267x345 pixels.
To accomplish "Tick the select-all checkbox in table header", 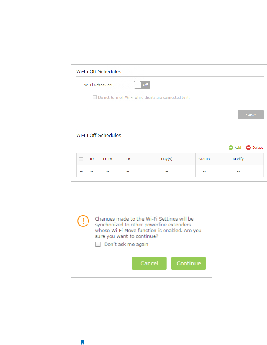I will [81, 159].
